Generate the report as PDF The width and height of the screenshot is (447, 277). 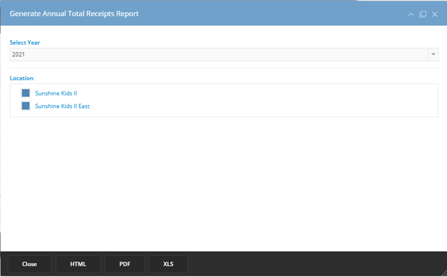point(125,264)
